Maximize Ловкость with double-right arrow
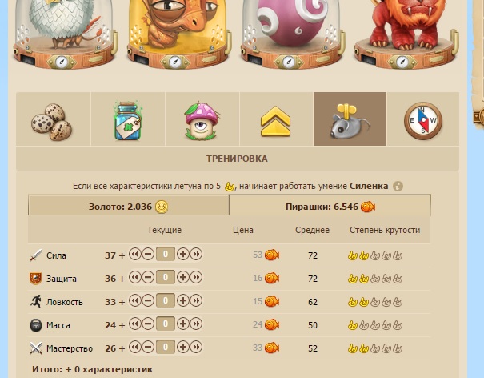The image size is (484, 378). coord(196,300)
